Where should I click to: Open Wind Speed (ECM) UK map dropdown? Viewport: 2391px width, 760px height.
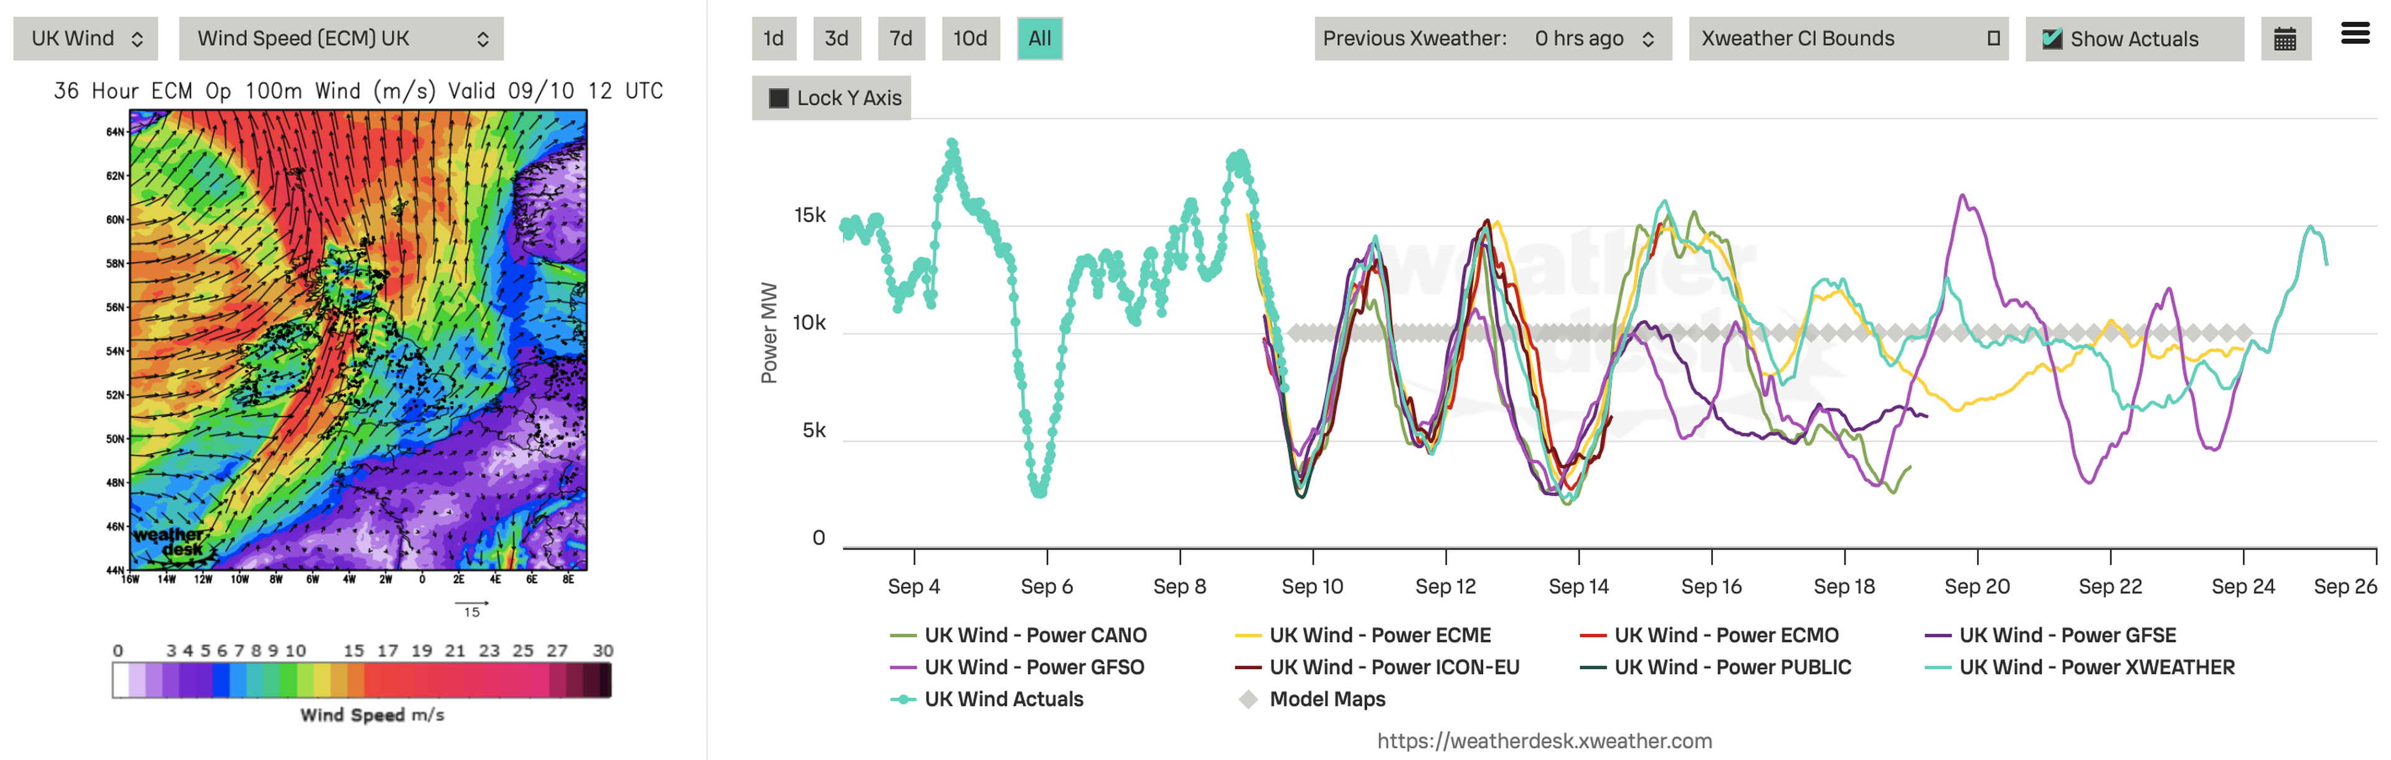pyautogui.click(x=341, y=38)
